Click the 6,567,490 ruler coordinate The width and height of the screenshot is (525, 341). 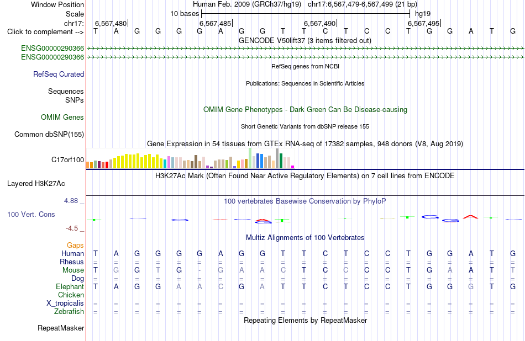tap(320, 23)
